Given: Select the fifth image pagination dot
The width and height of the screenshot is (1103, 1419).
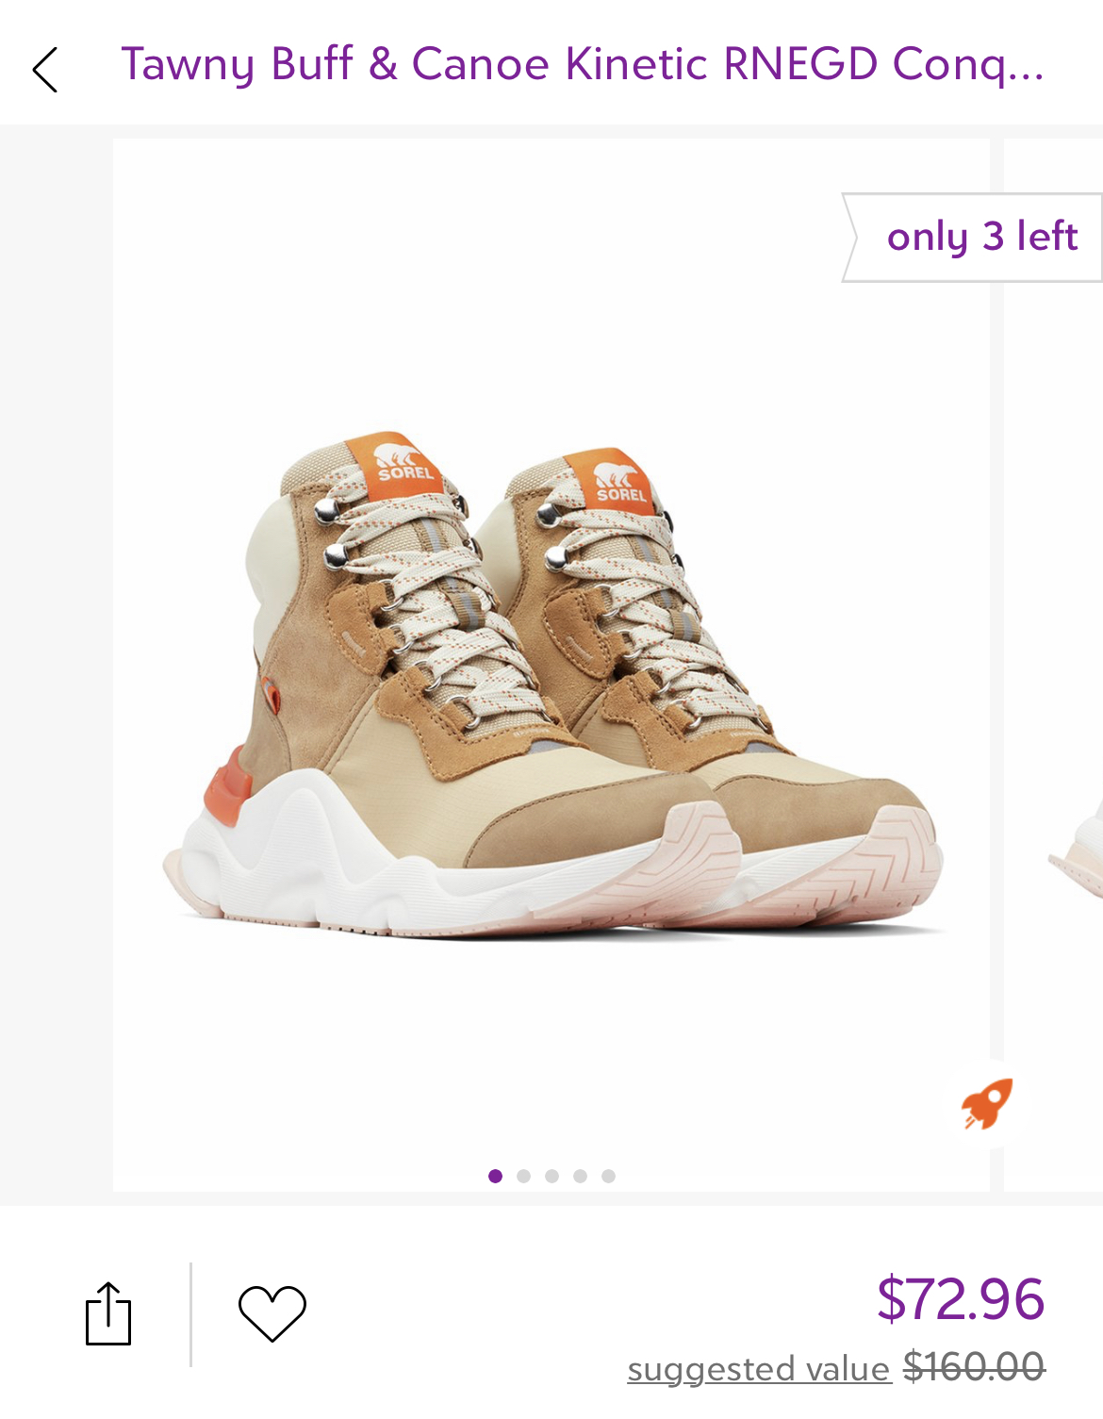Looking at the screenshot, I should [608, 1176].
